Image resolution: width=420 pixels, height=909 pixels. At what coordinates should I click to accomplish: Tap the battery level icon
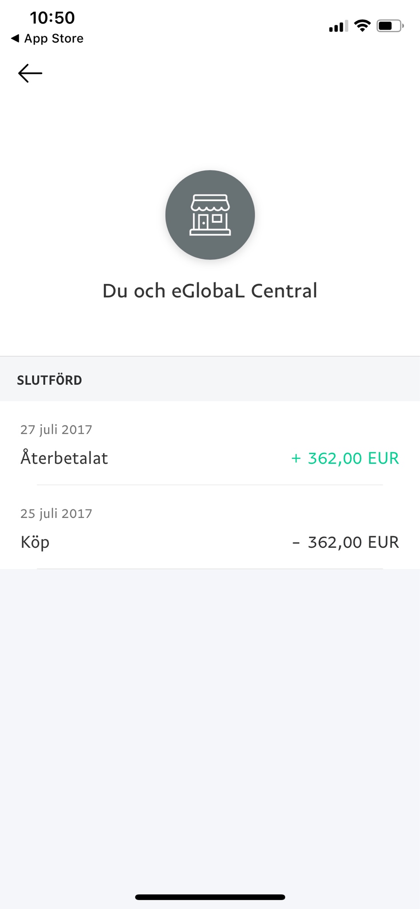[390, 26]
